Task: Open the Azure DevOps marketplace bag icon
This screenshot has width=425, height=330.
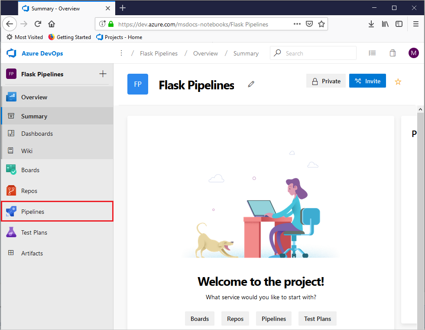Action: (x=393, y=52)
